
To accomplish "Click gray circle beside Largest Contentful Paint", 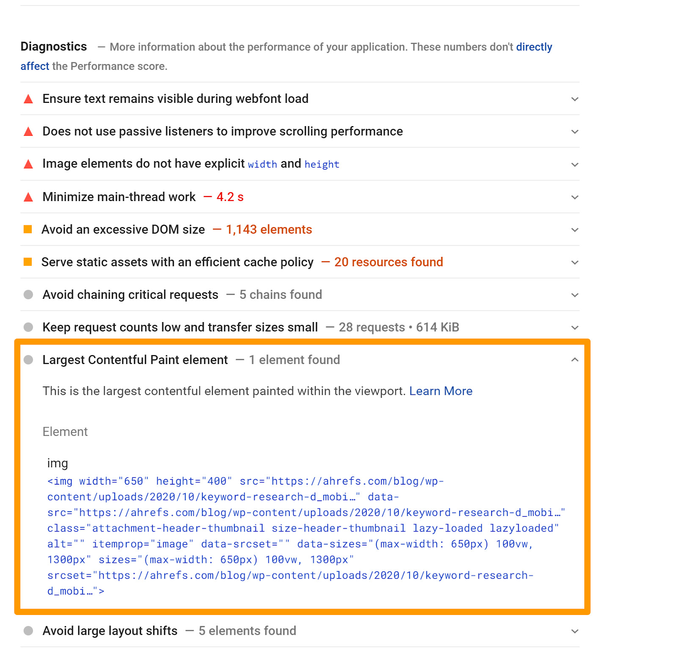I will tap(28, 360).
